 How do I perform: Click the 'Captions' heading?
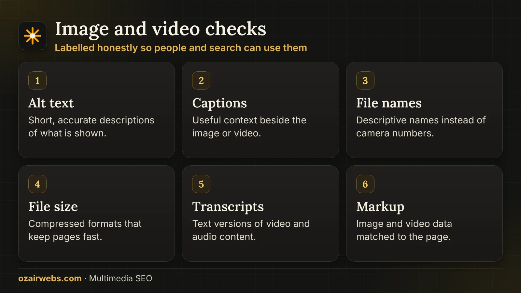[219, 104]
